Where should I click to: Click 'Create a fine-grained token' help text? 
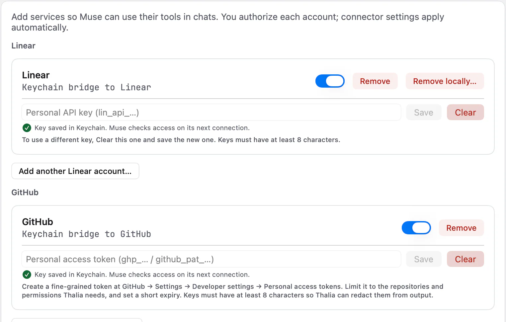coord(232,291)
